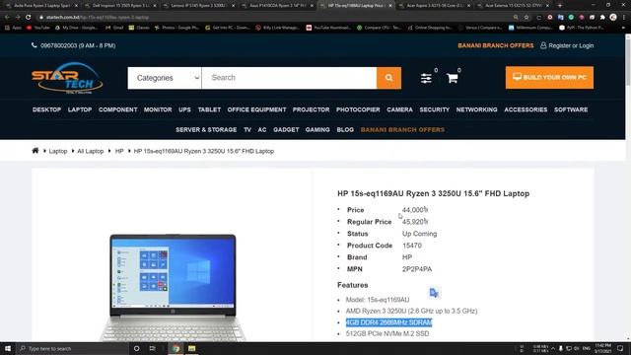Click the Star Tech logo
Viewport: 631px width, 355px height.
pyautogui.click(x=67, y=78)
